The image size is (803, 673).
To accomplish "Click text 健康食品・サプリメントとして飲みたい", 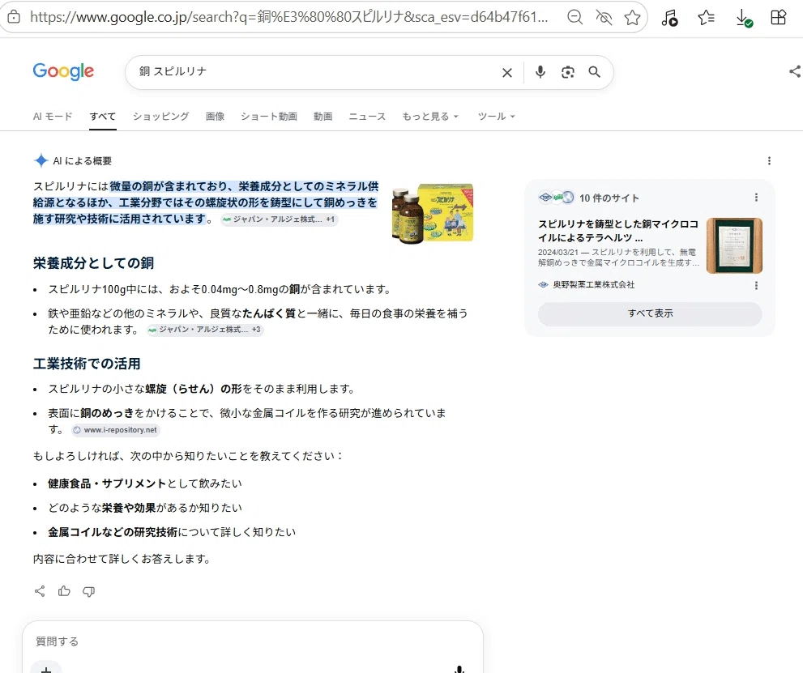I will tap(145, 483).
